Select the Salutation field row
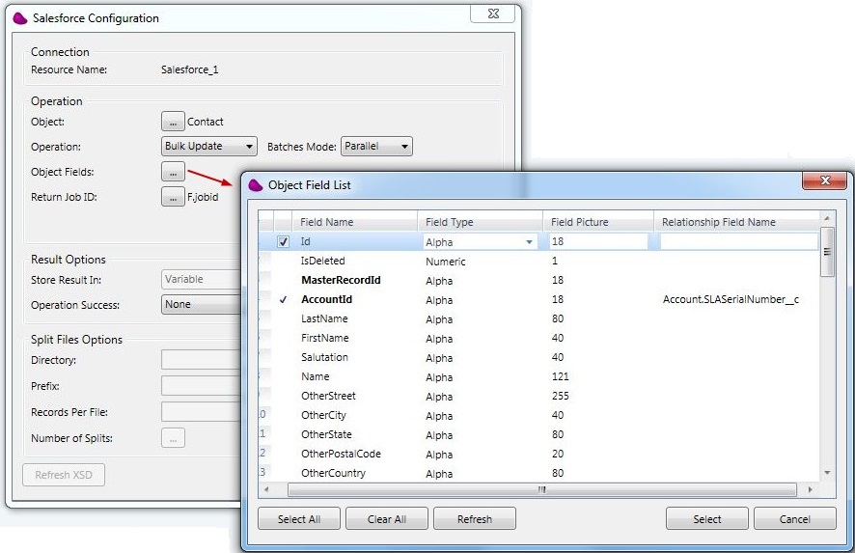 [x=538, y=358]
